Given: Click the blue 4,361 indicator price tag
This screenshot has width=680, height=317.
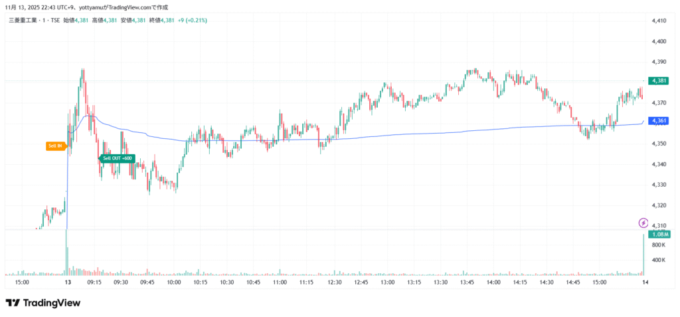Looking at the screenshot, I should pos(659,121).
